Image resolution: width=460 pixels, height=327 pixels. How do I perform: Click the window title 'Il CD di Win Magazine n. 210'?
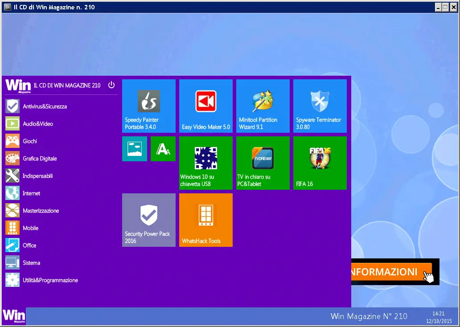coord(54,7)
